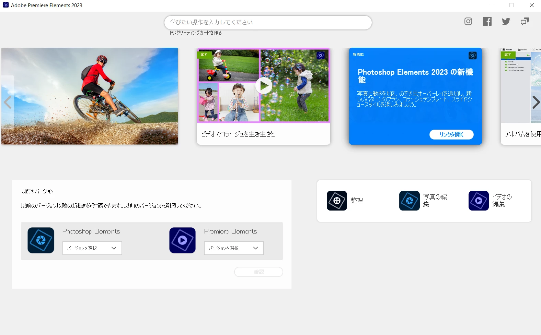The width and height of the screenshot is (541, 335).
Task: Play the ビデオでコラージュ video
Action: click(264, 86)
